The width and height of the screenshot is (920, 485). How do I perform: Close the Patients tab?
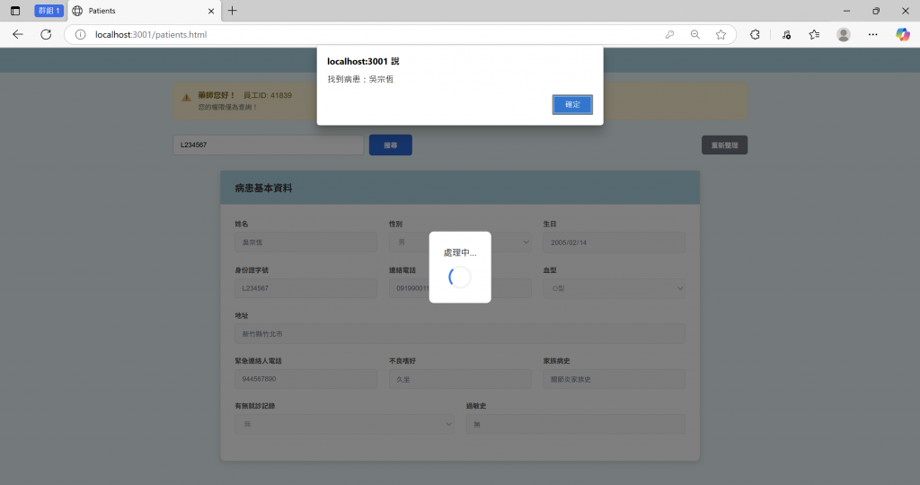211,11
